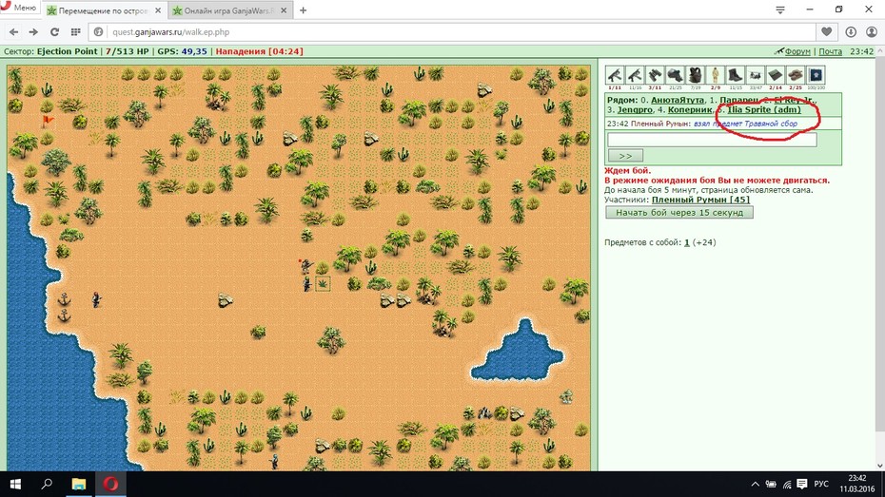
Task: Close the Перемещение по острову tab
Action: 158,10
